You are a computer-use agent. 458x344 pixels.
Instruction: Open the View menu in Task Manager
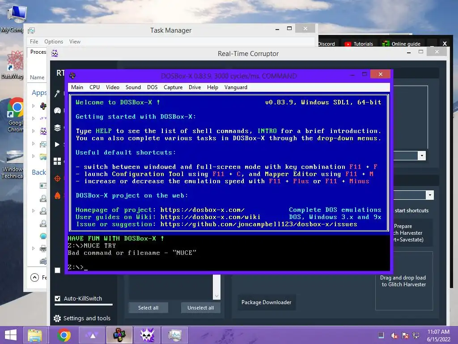coord(75,42)
